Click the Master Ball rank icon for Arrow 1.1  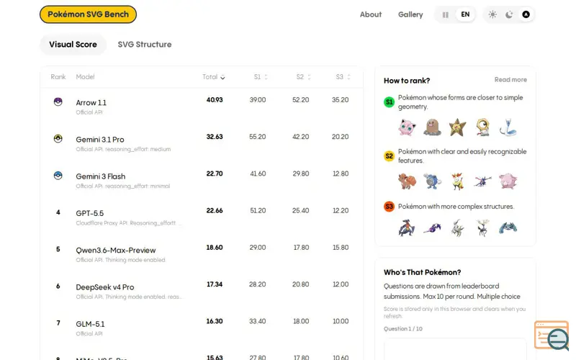(58, 102)
